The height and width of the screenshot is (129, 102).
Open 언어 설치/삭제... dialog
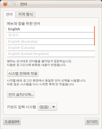tap(21, 94)
